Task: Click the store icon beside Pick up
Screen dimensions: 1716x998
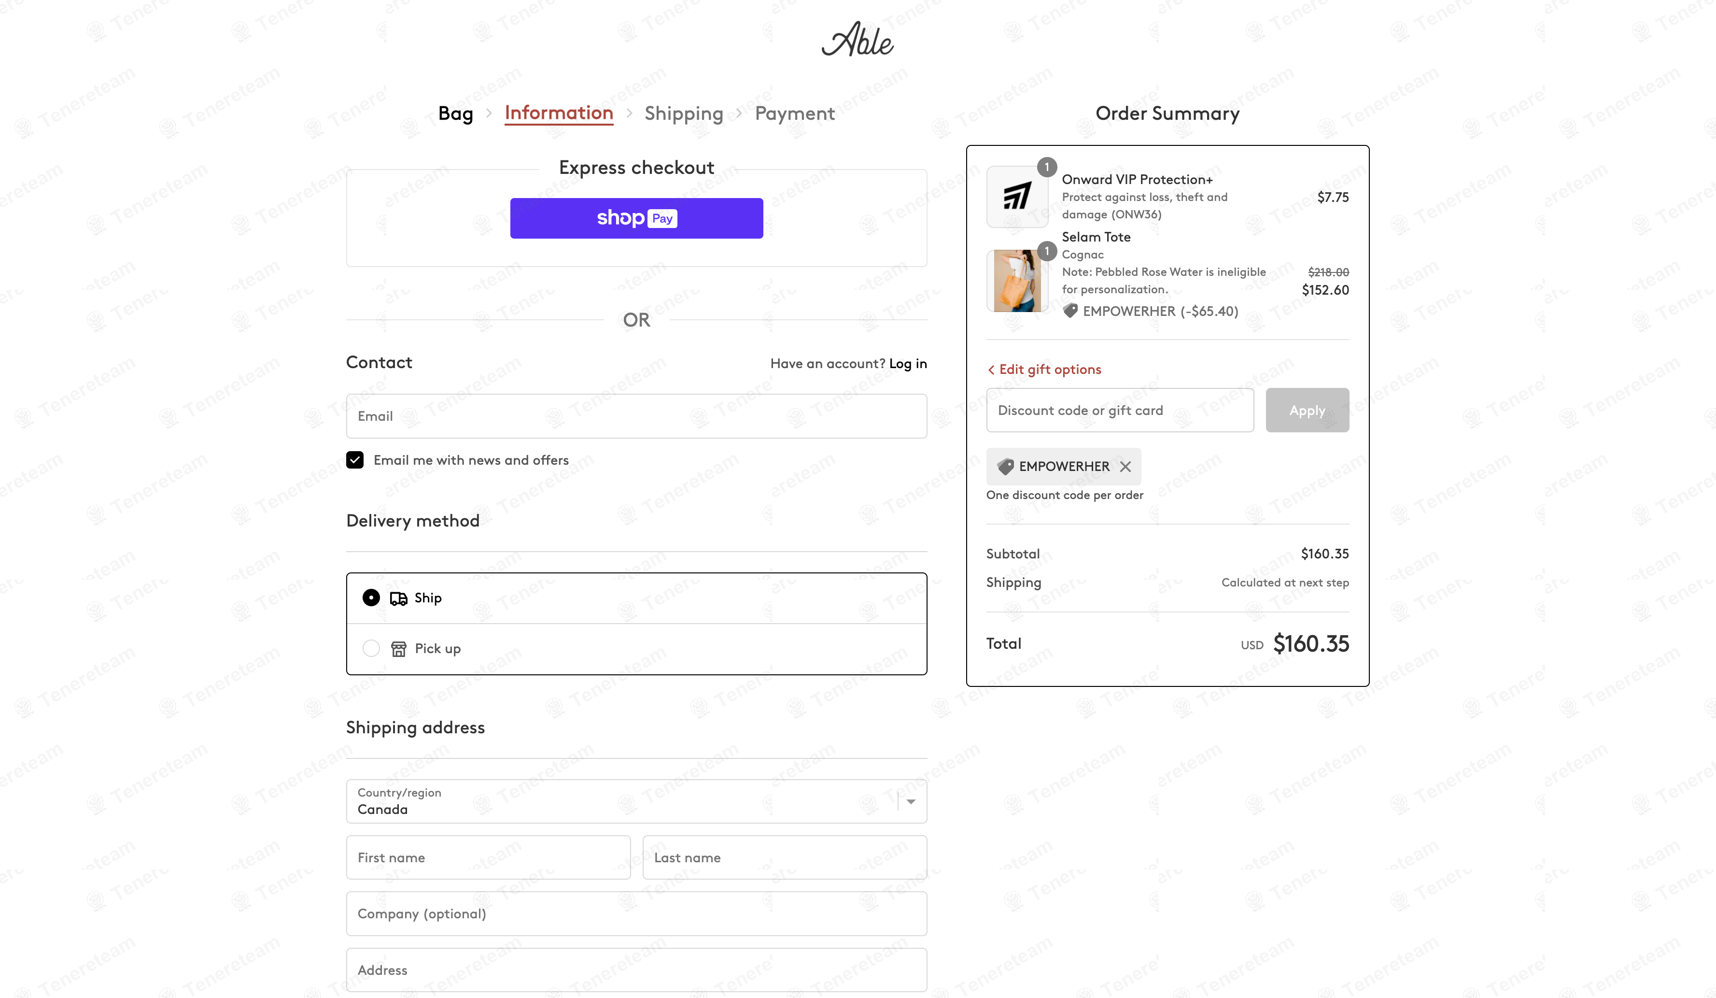Action: 398,649
